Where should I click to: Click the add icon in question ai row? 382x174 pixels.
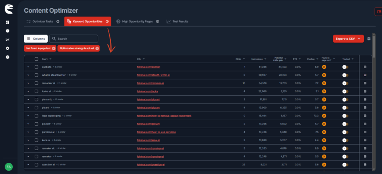365,165
